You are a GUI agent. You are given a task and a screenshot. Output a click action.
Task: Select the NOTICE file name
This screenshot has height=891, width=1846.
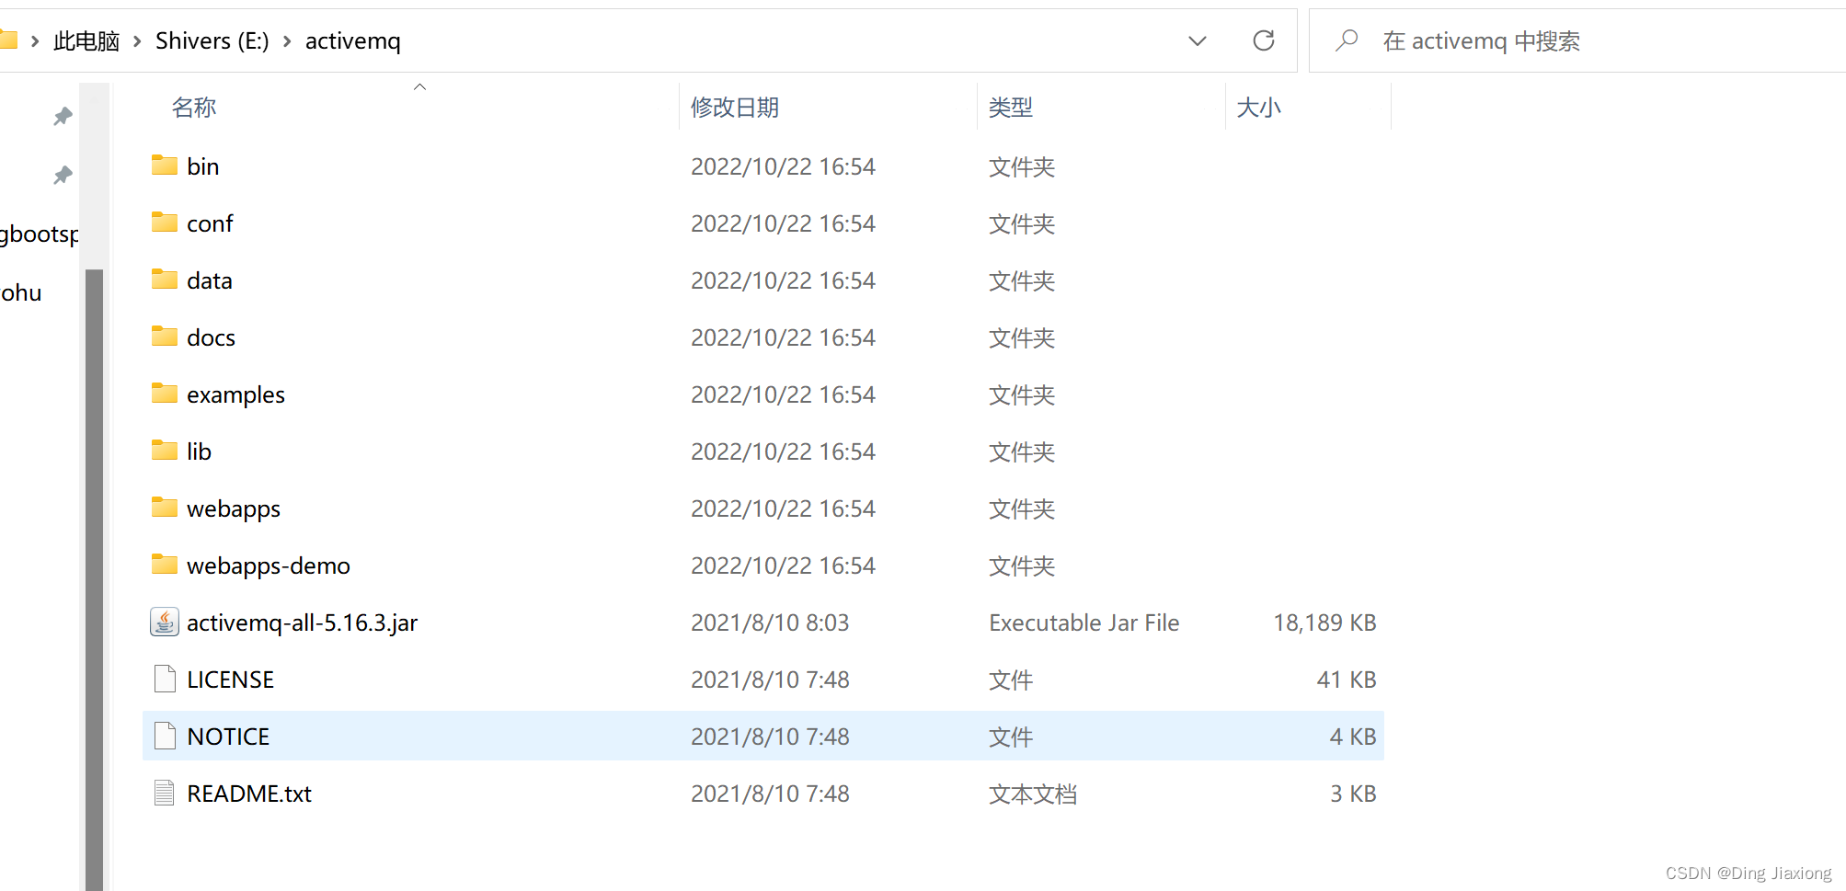pyautogui.click(x=228, y=737)
